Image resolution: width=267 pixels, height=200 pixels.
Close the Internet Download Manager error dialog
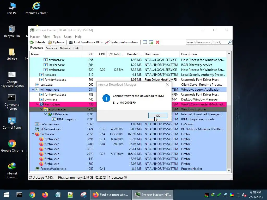pos(168,85)
